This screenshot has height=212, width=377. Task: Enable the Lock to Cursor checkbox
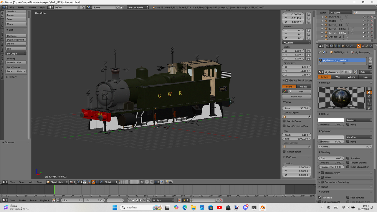point(284,121)
